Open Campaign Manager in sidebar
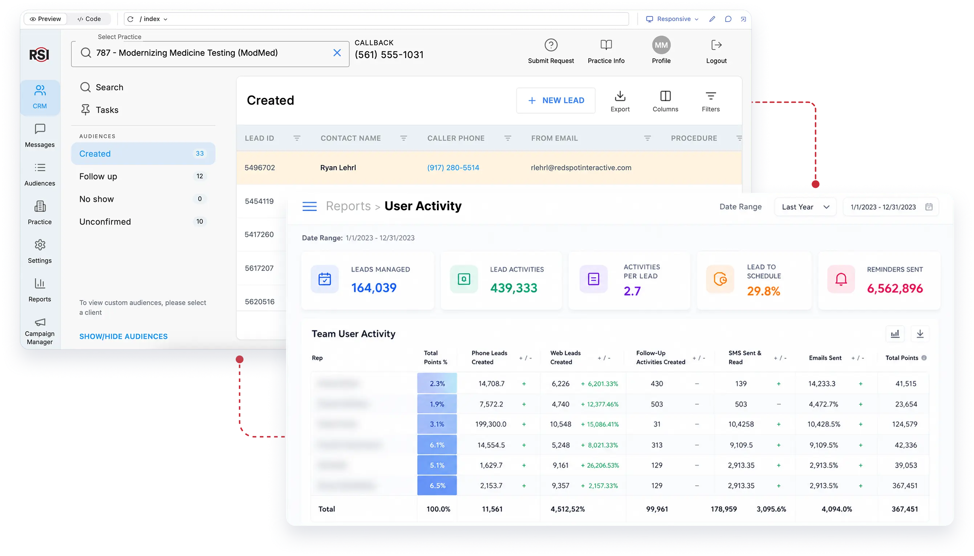 click(x=40, y=331)
